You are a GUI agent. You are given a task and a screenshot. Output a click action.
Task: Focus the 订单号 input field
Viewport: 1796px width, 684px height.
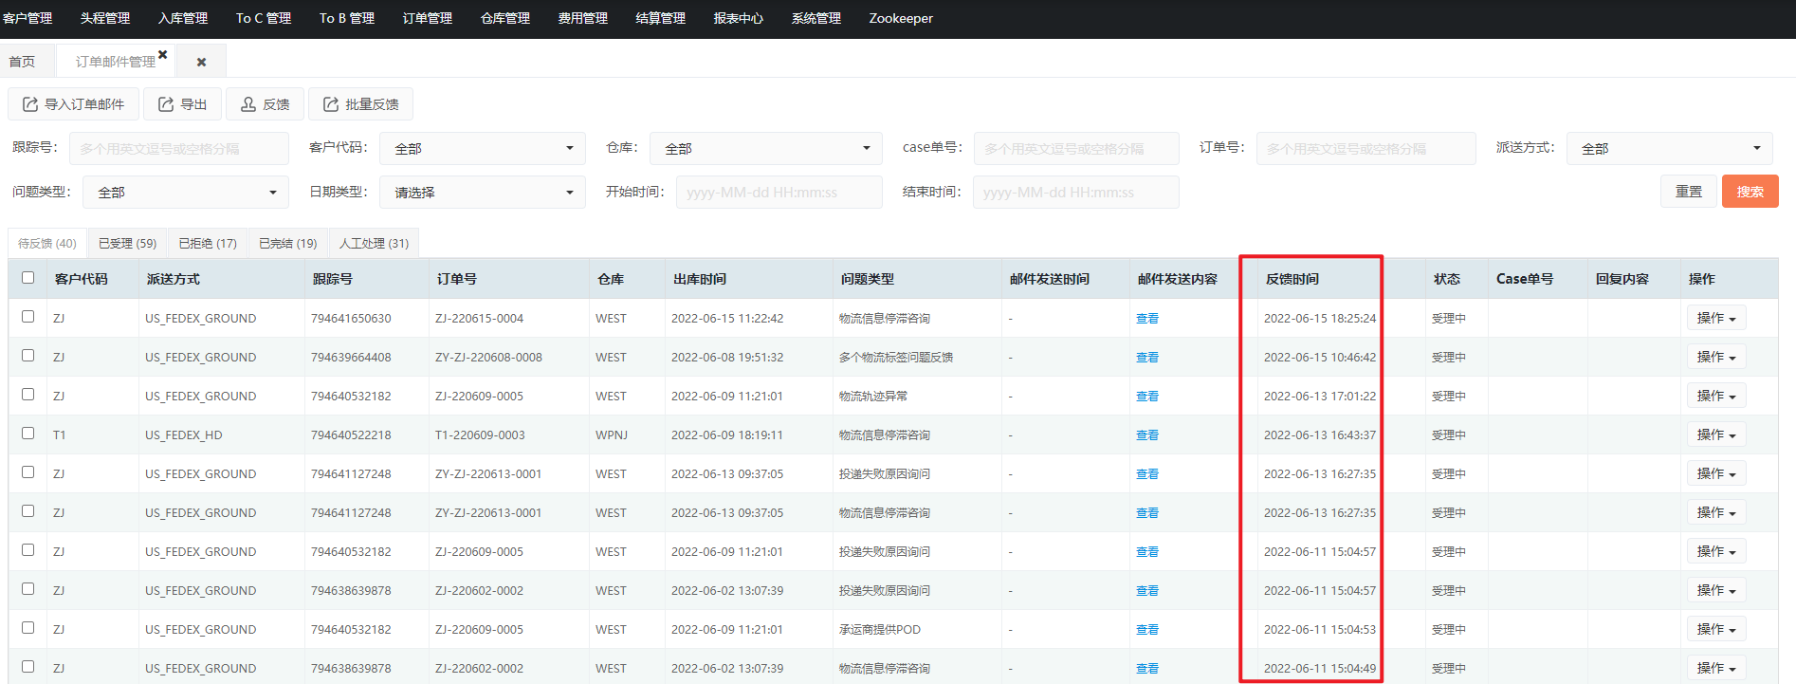(x=1366, y=148)
